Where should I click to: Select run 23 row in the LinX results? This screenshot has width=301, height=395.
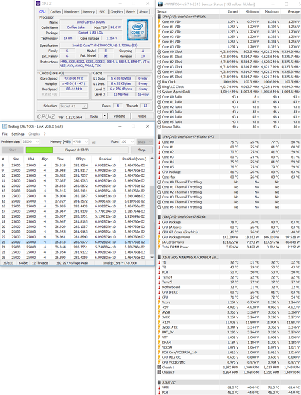pyautogui.click(x=75, y=242)
